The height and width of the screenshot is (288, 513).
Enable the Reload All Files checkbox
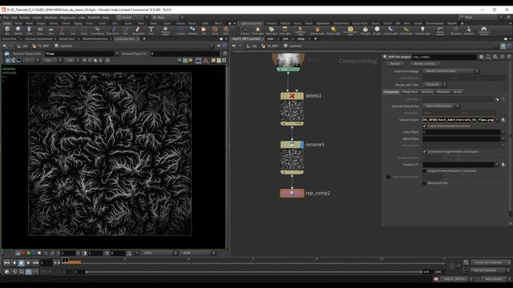click(425, 183)
